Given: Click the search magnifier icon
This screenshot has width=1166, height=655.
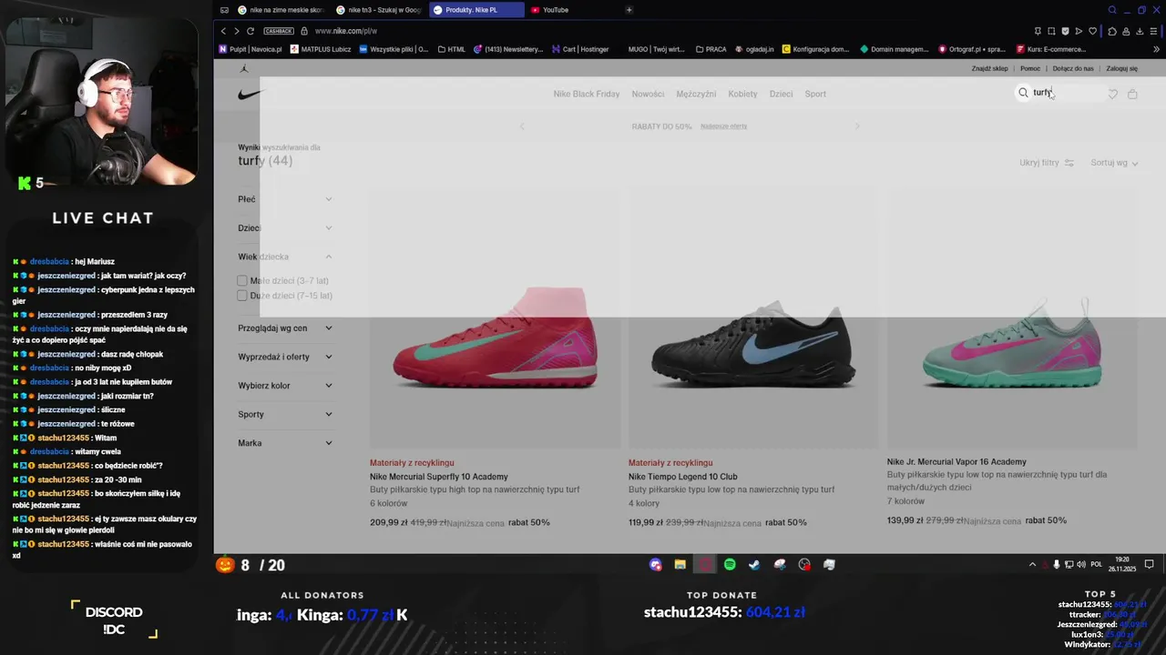Looking at the screenshot, I should pos(1023,93).
